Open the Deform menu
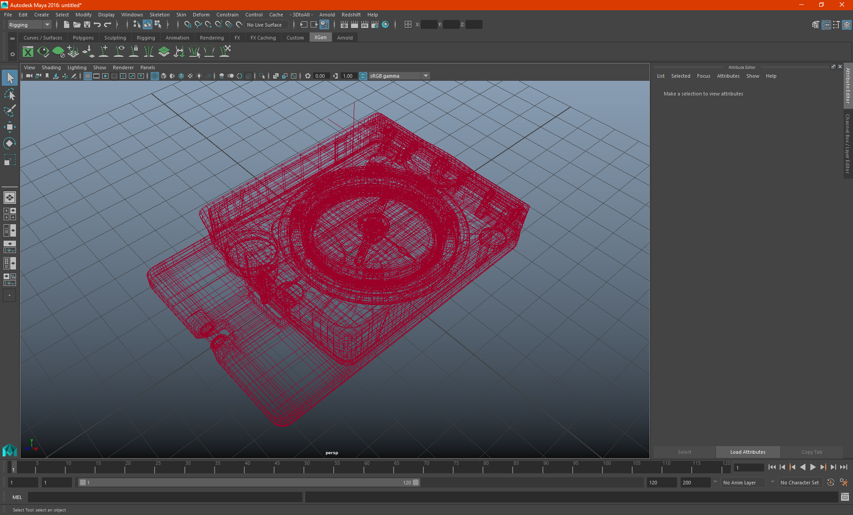Viewport: 853px width, 515px height. 201,15
